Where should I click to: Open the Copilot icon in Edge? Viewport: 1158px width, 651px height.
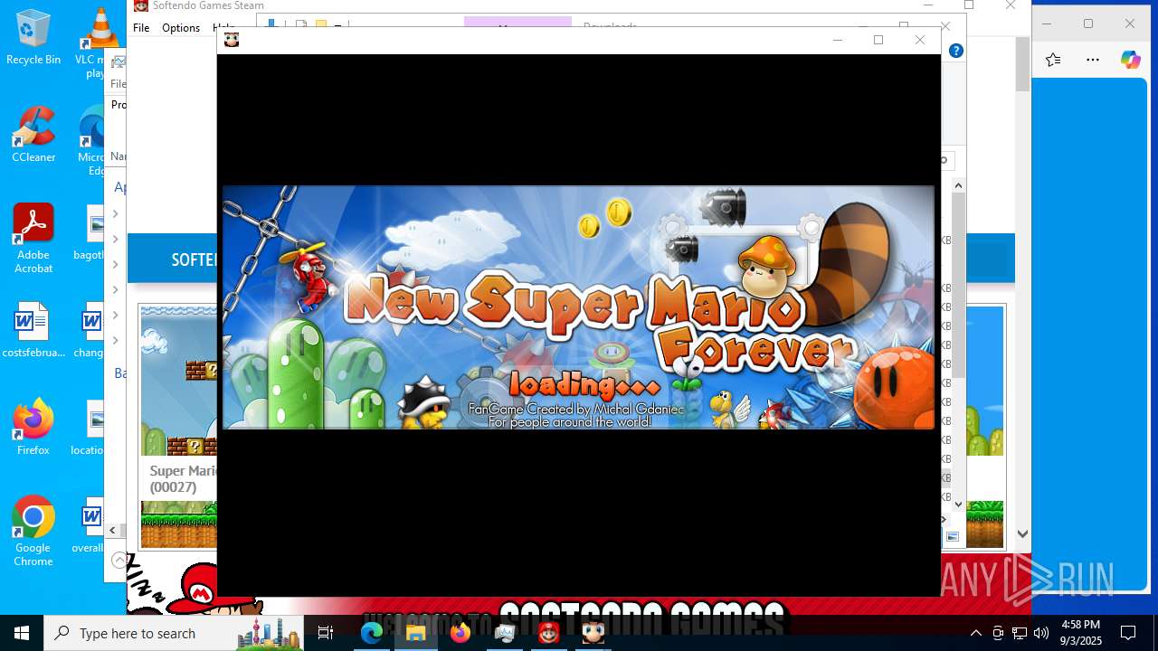tap(1131, 60)
